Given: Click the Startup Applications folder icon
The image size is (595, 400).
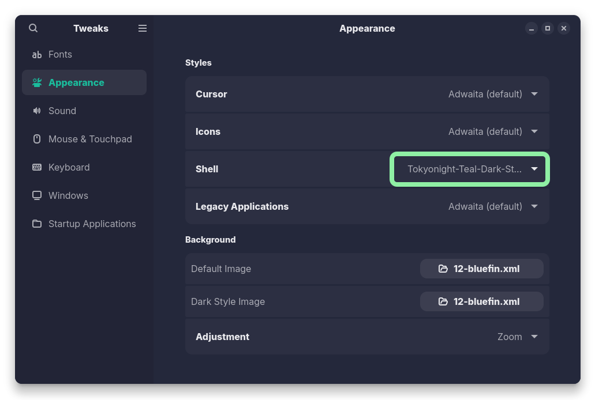Looking at the screenshot, I should 37,224.
